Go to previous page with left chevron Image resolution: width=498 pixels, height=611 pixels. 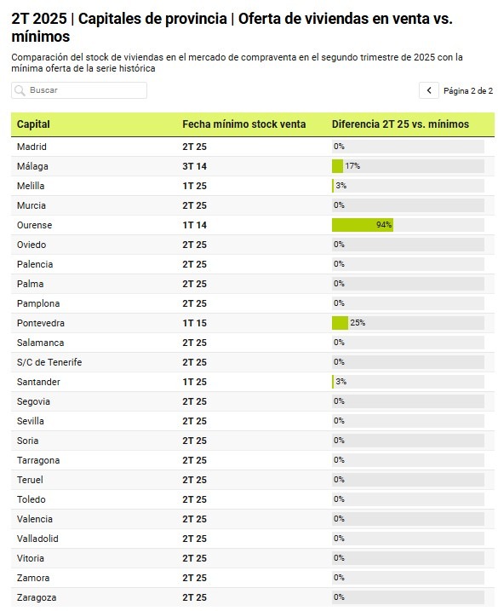(x=429, y=90)
